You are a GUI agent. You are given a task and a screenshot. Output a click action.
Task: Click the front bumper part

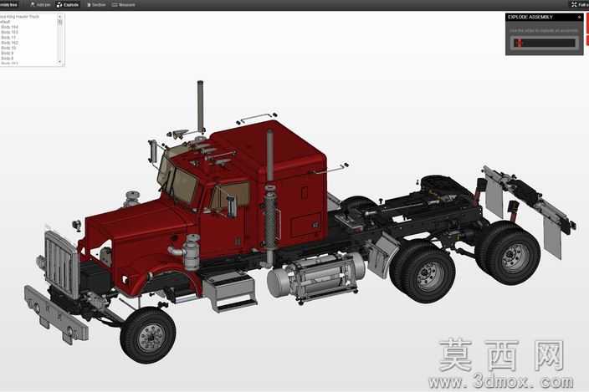coord(56,314)
